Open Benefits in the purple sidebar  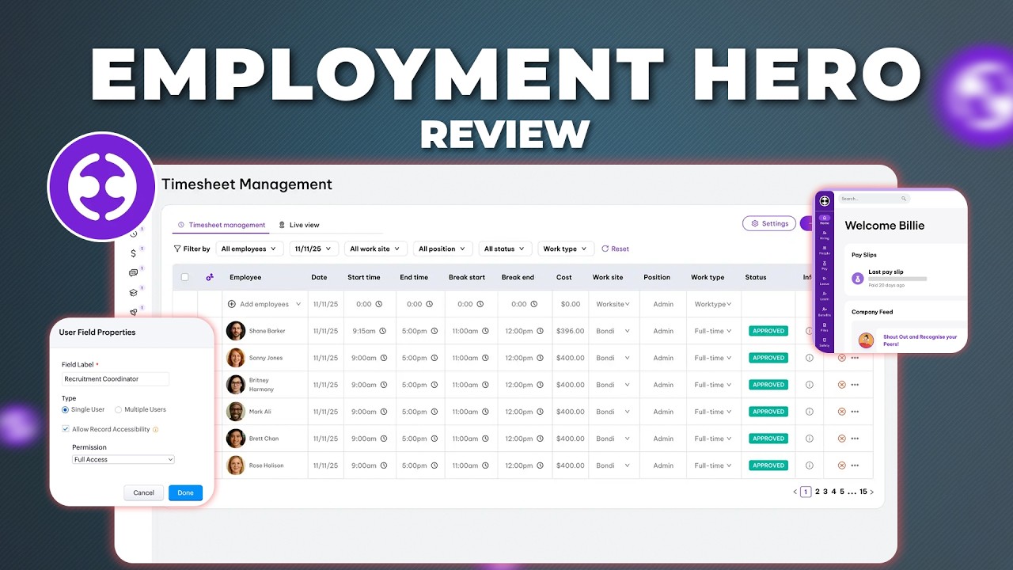coord(825,312)
